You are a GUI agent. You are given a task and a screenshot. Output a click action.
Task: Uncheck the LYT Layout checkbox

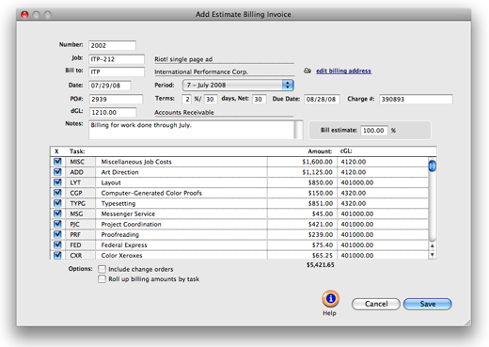[57, 182]
